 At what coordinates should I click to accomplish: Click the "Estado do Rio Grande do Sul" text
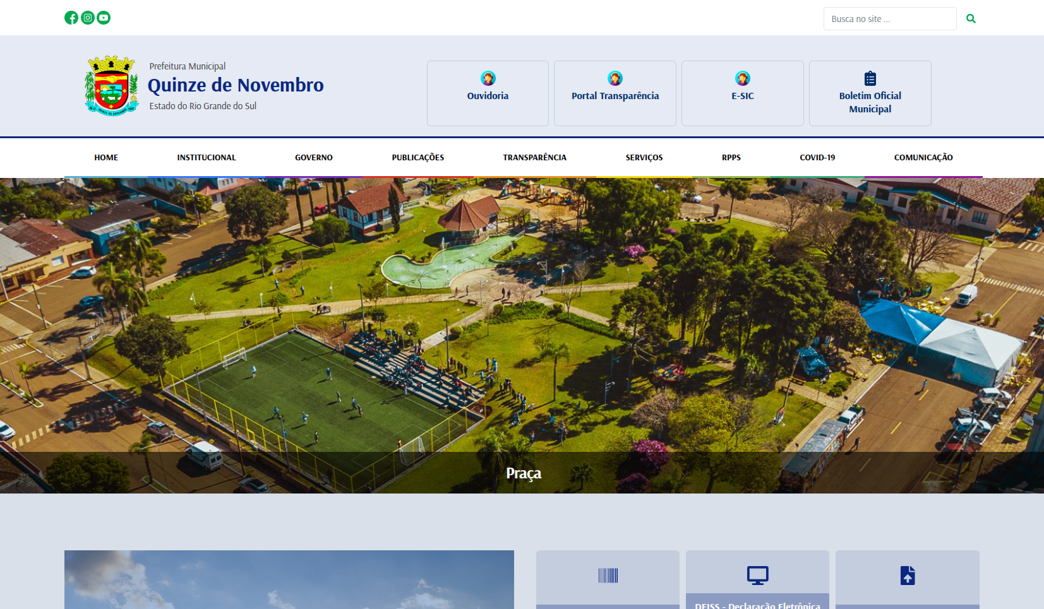[203, 106]
